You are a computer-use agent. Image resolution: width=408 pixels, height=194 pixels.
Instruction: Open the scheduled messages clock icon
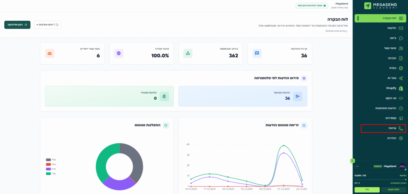401,108
